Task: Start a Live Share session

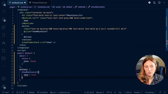Action: point(42,92)
